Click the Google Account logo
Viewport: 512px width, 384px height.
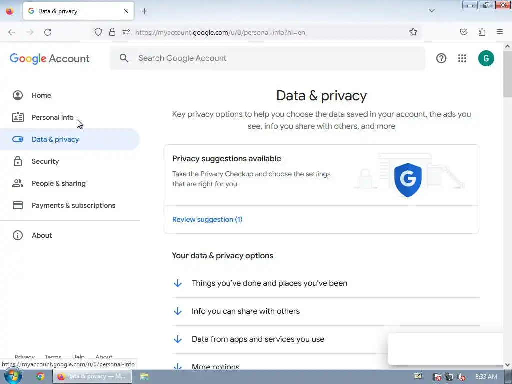coord(49,59)
